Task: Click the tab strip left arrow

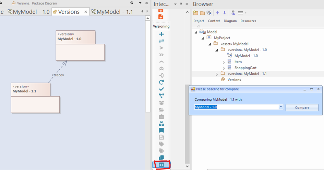Action: [x=142, y=11]
